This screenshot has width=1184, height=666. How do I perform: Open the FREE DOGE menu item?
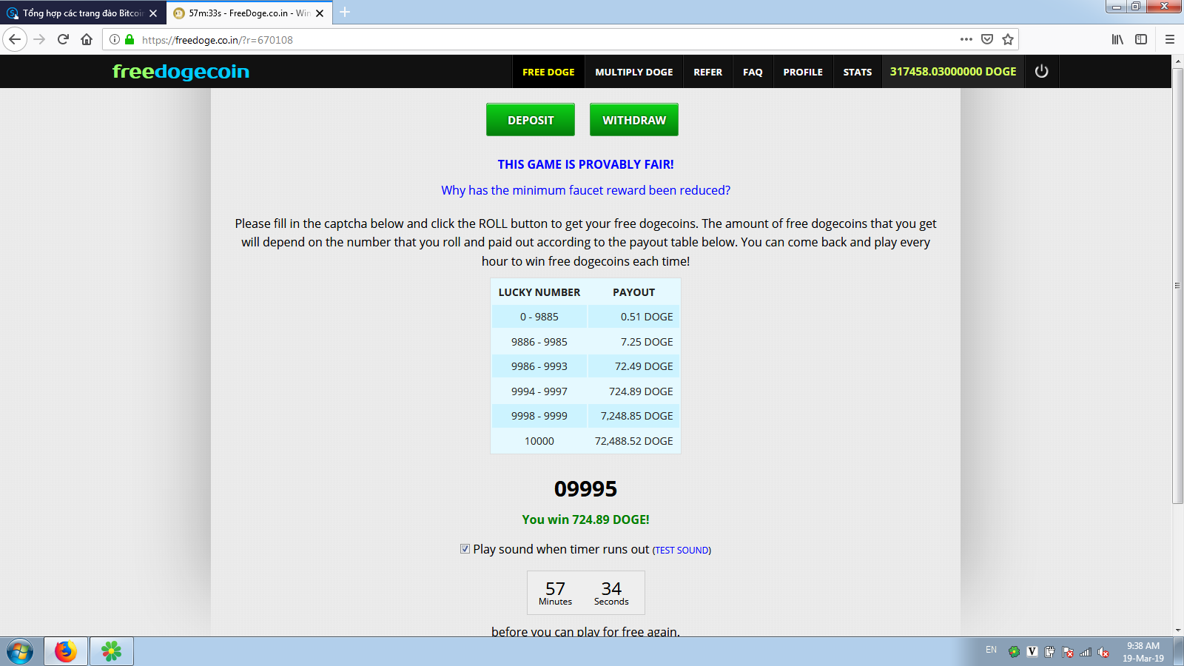548,72
